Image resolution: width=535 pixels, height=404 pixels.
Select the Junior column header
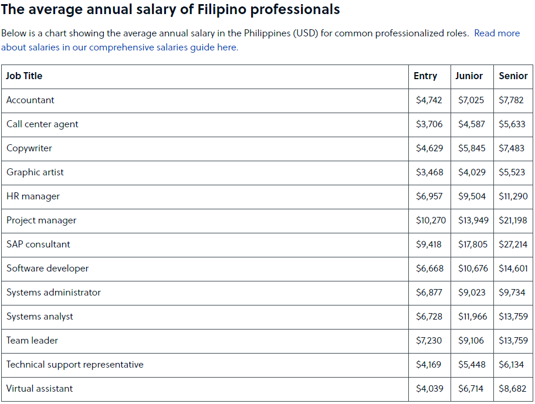point(469,76)
